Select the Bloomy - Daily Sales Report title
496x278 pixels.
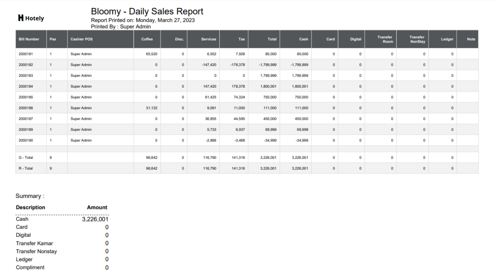click(147, 11)
